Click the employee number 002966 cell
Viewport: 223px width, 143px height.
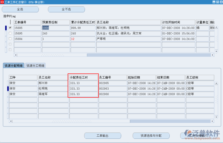pyautogui.click(x=113, y=94)
